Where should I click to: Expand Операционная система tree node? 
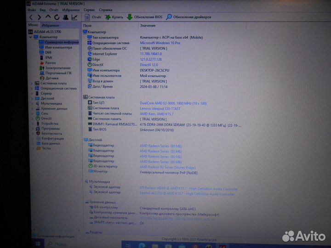tap(32, 89)
